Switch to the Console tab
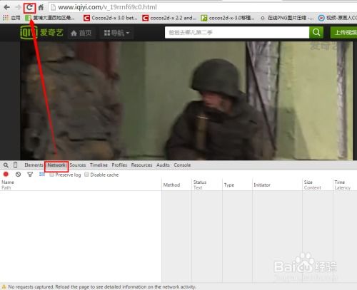Screen dimensions: 357x290 click(x=182, y=165)
